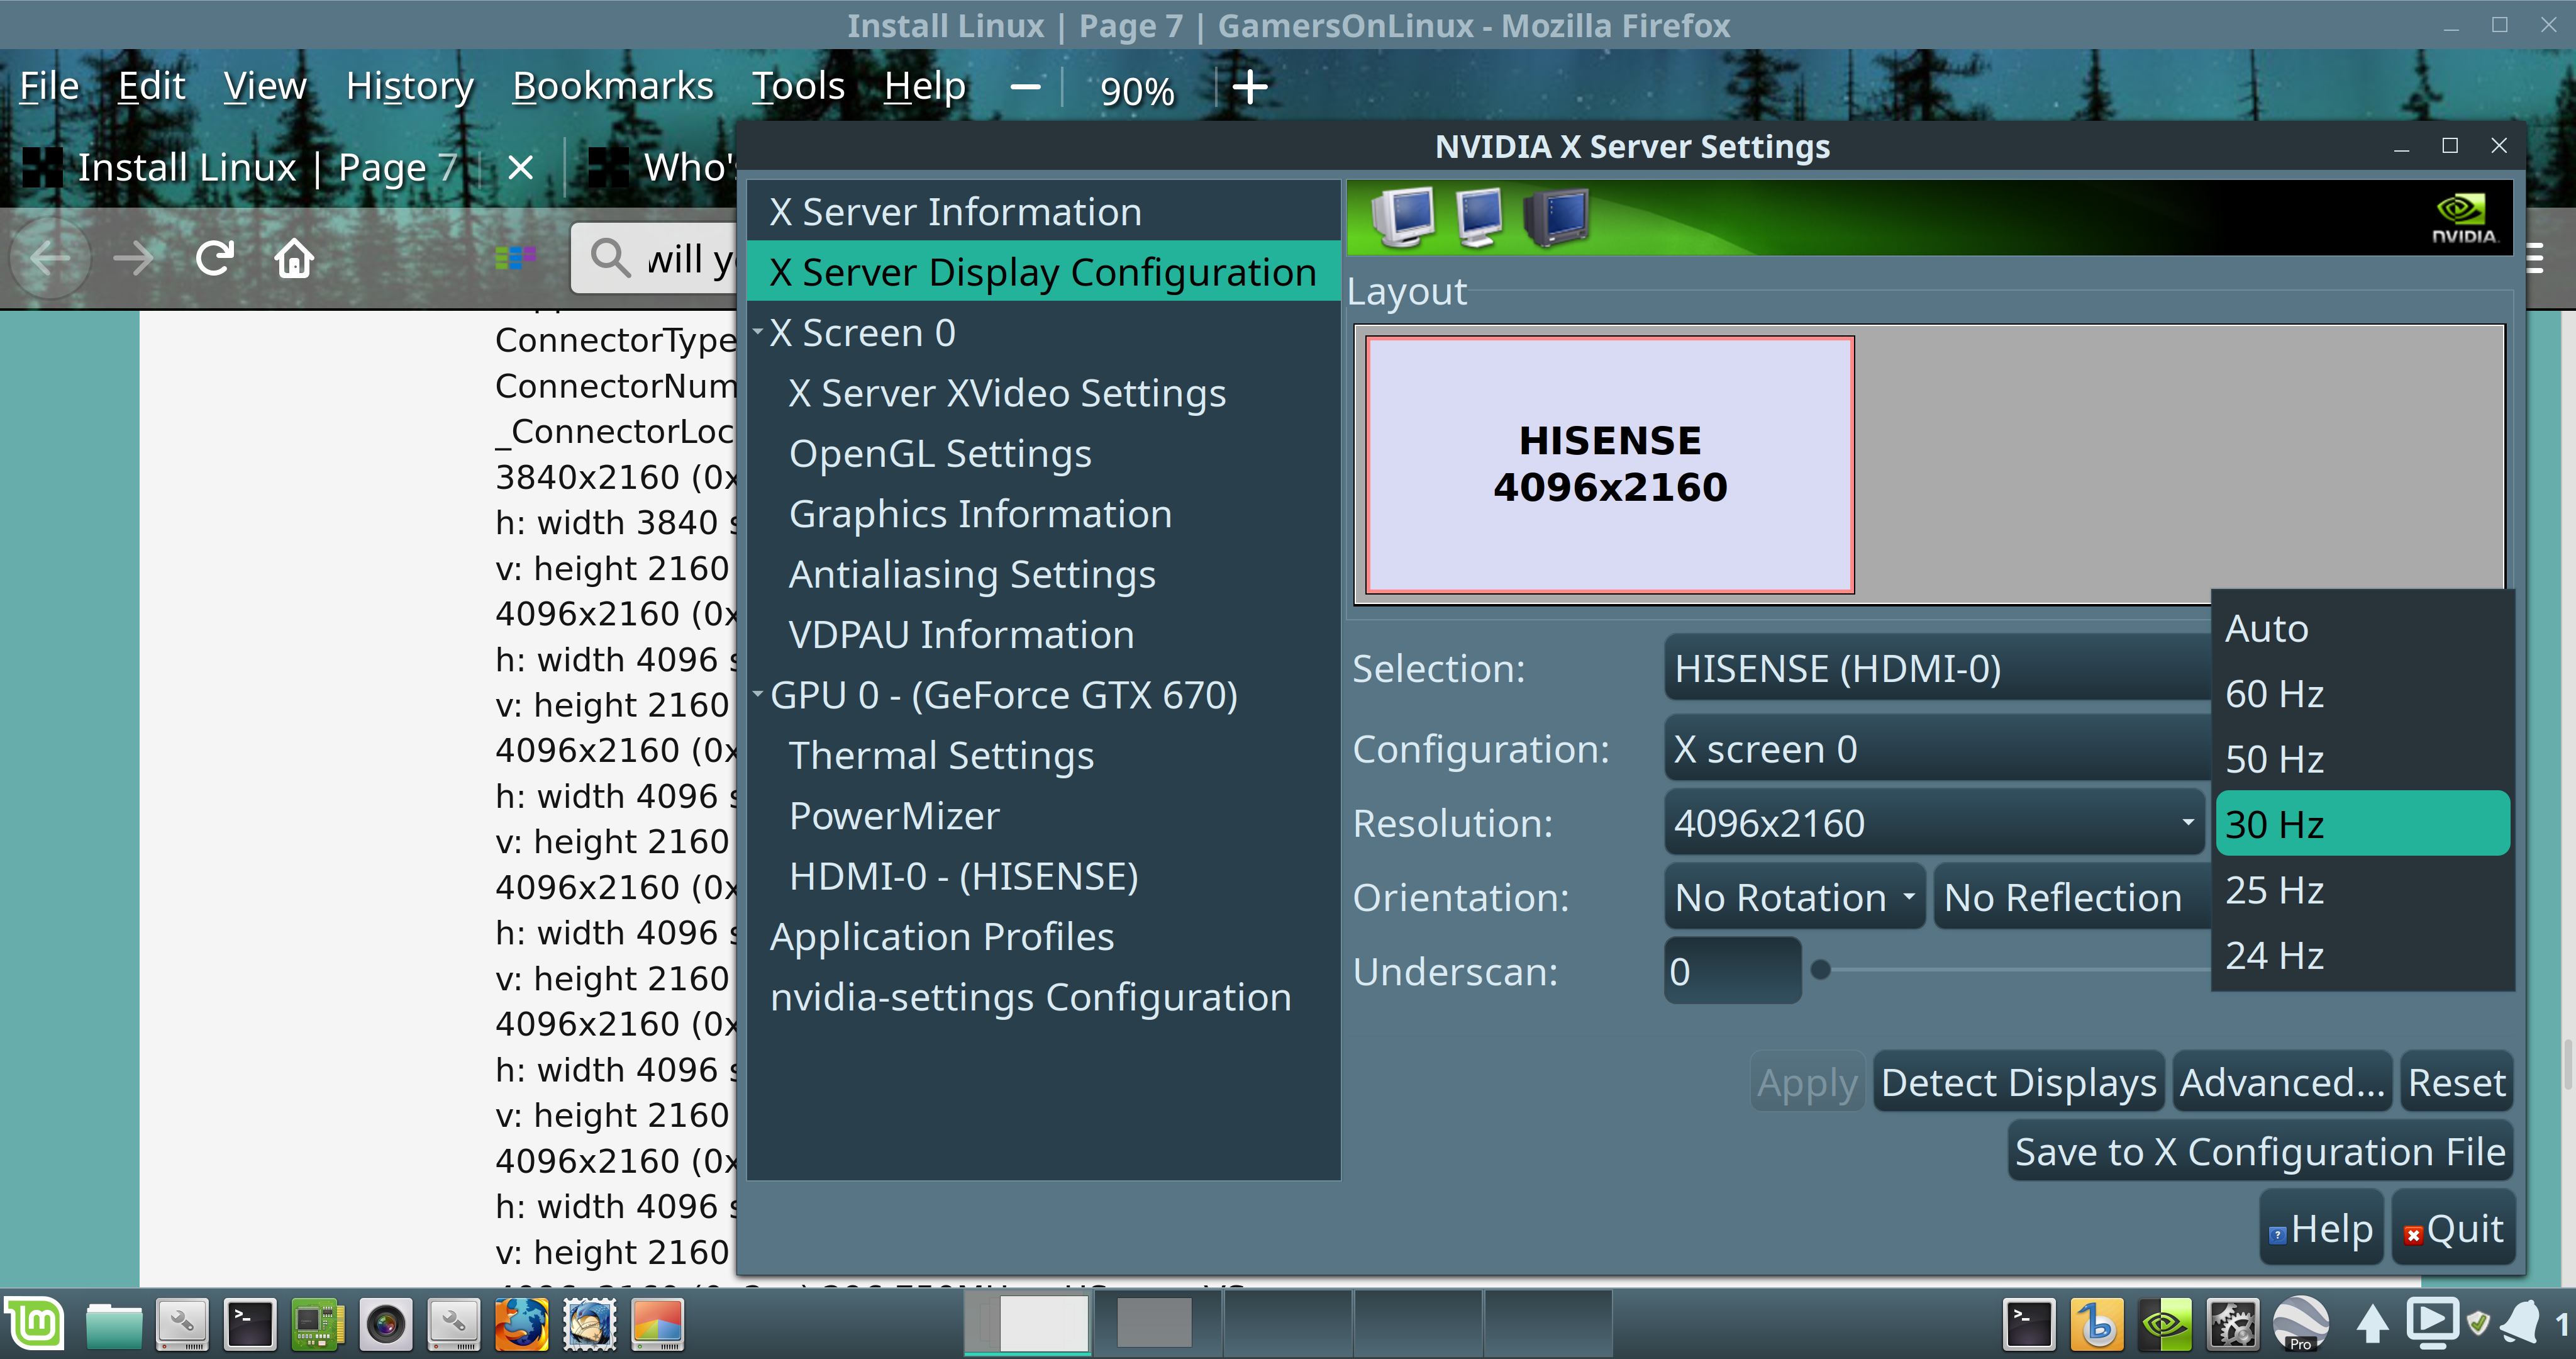Viewport: 2576px width, 1359px height.
Task: Close the 'Install Linux | Page 7' tab
Action: [520, 167]
